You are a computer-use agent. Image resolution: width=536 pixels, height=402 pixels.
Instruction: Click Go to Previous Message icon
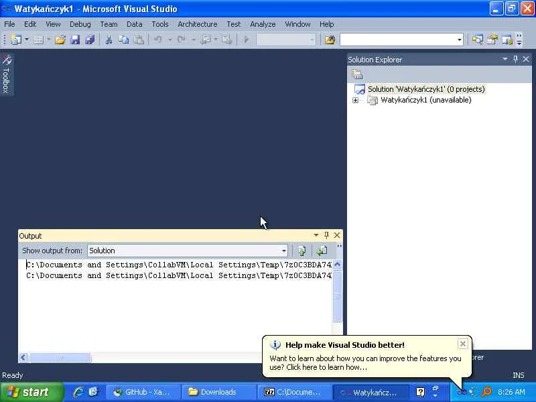pyautogui.click(x=322, y=251)
